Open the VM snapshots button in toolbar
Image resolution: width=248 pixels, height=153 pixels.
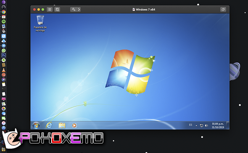57,10
